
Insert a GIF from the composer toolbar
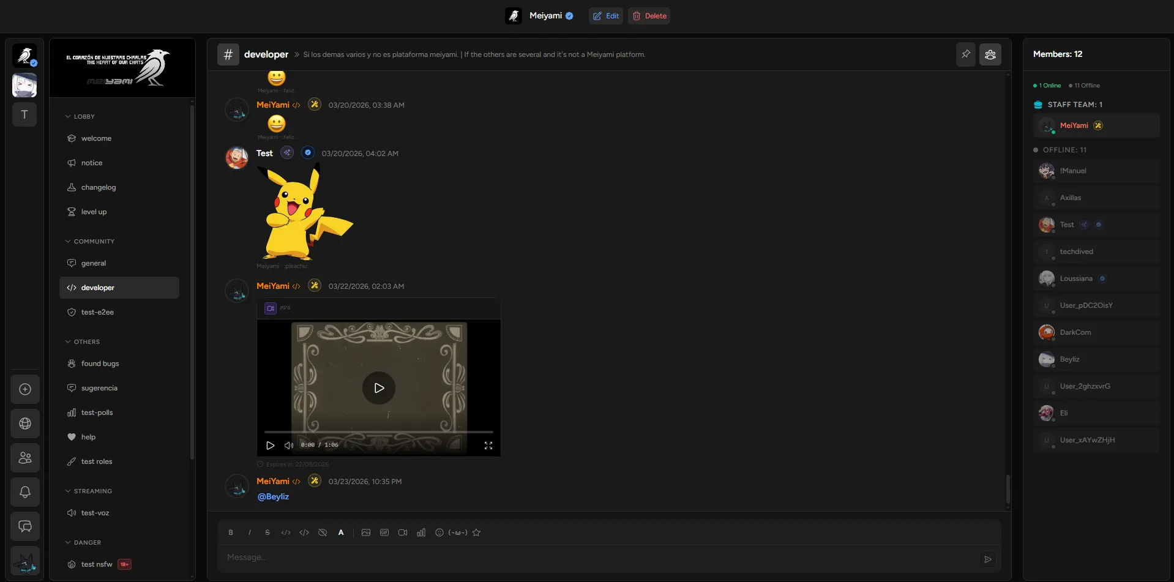(384, 532)
